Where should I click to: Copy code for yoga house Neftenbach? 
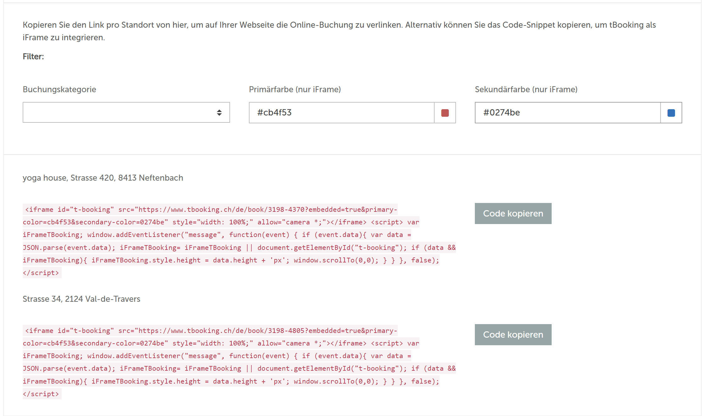click(x=513, y=213)
